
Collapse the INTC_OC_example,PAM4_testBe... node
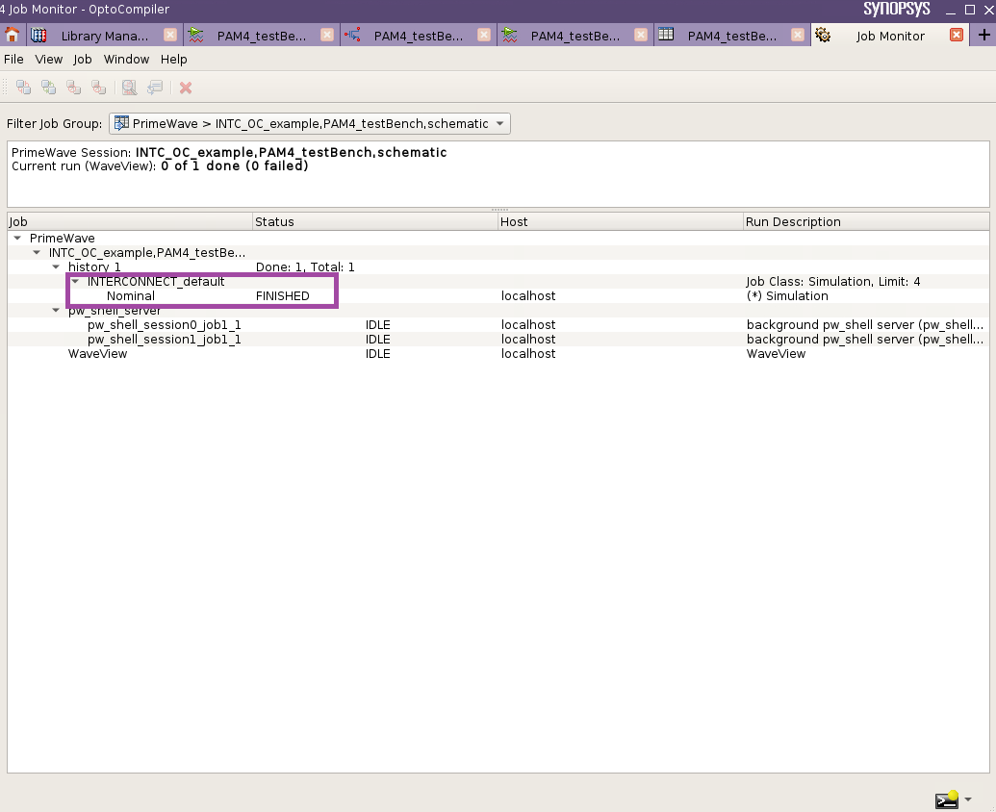coord(37,253)
